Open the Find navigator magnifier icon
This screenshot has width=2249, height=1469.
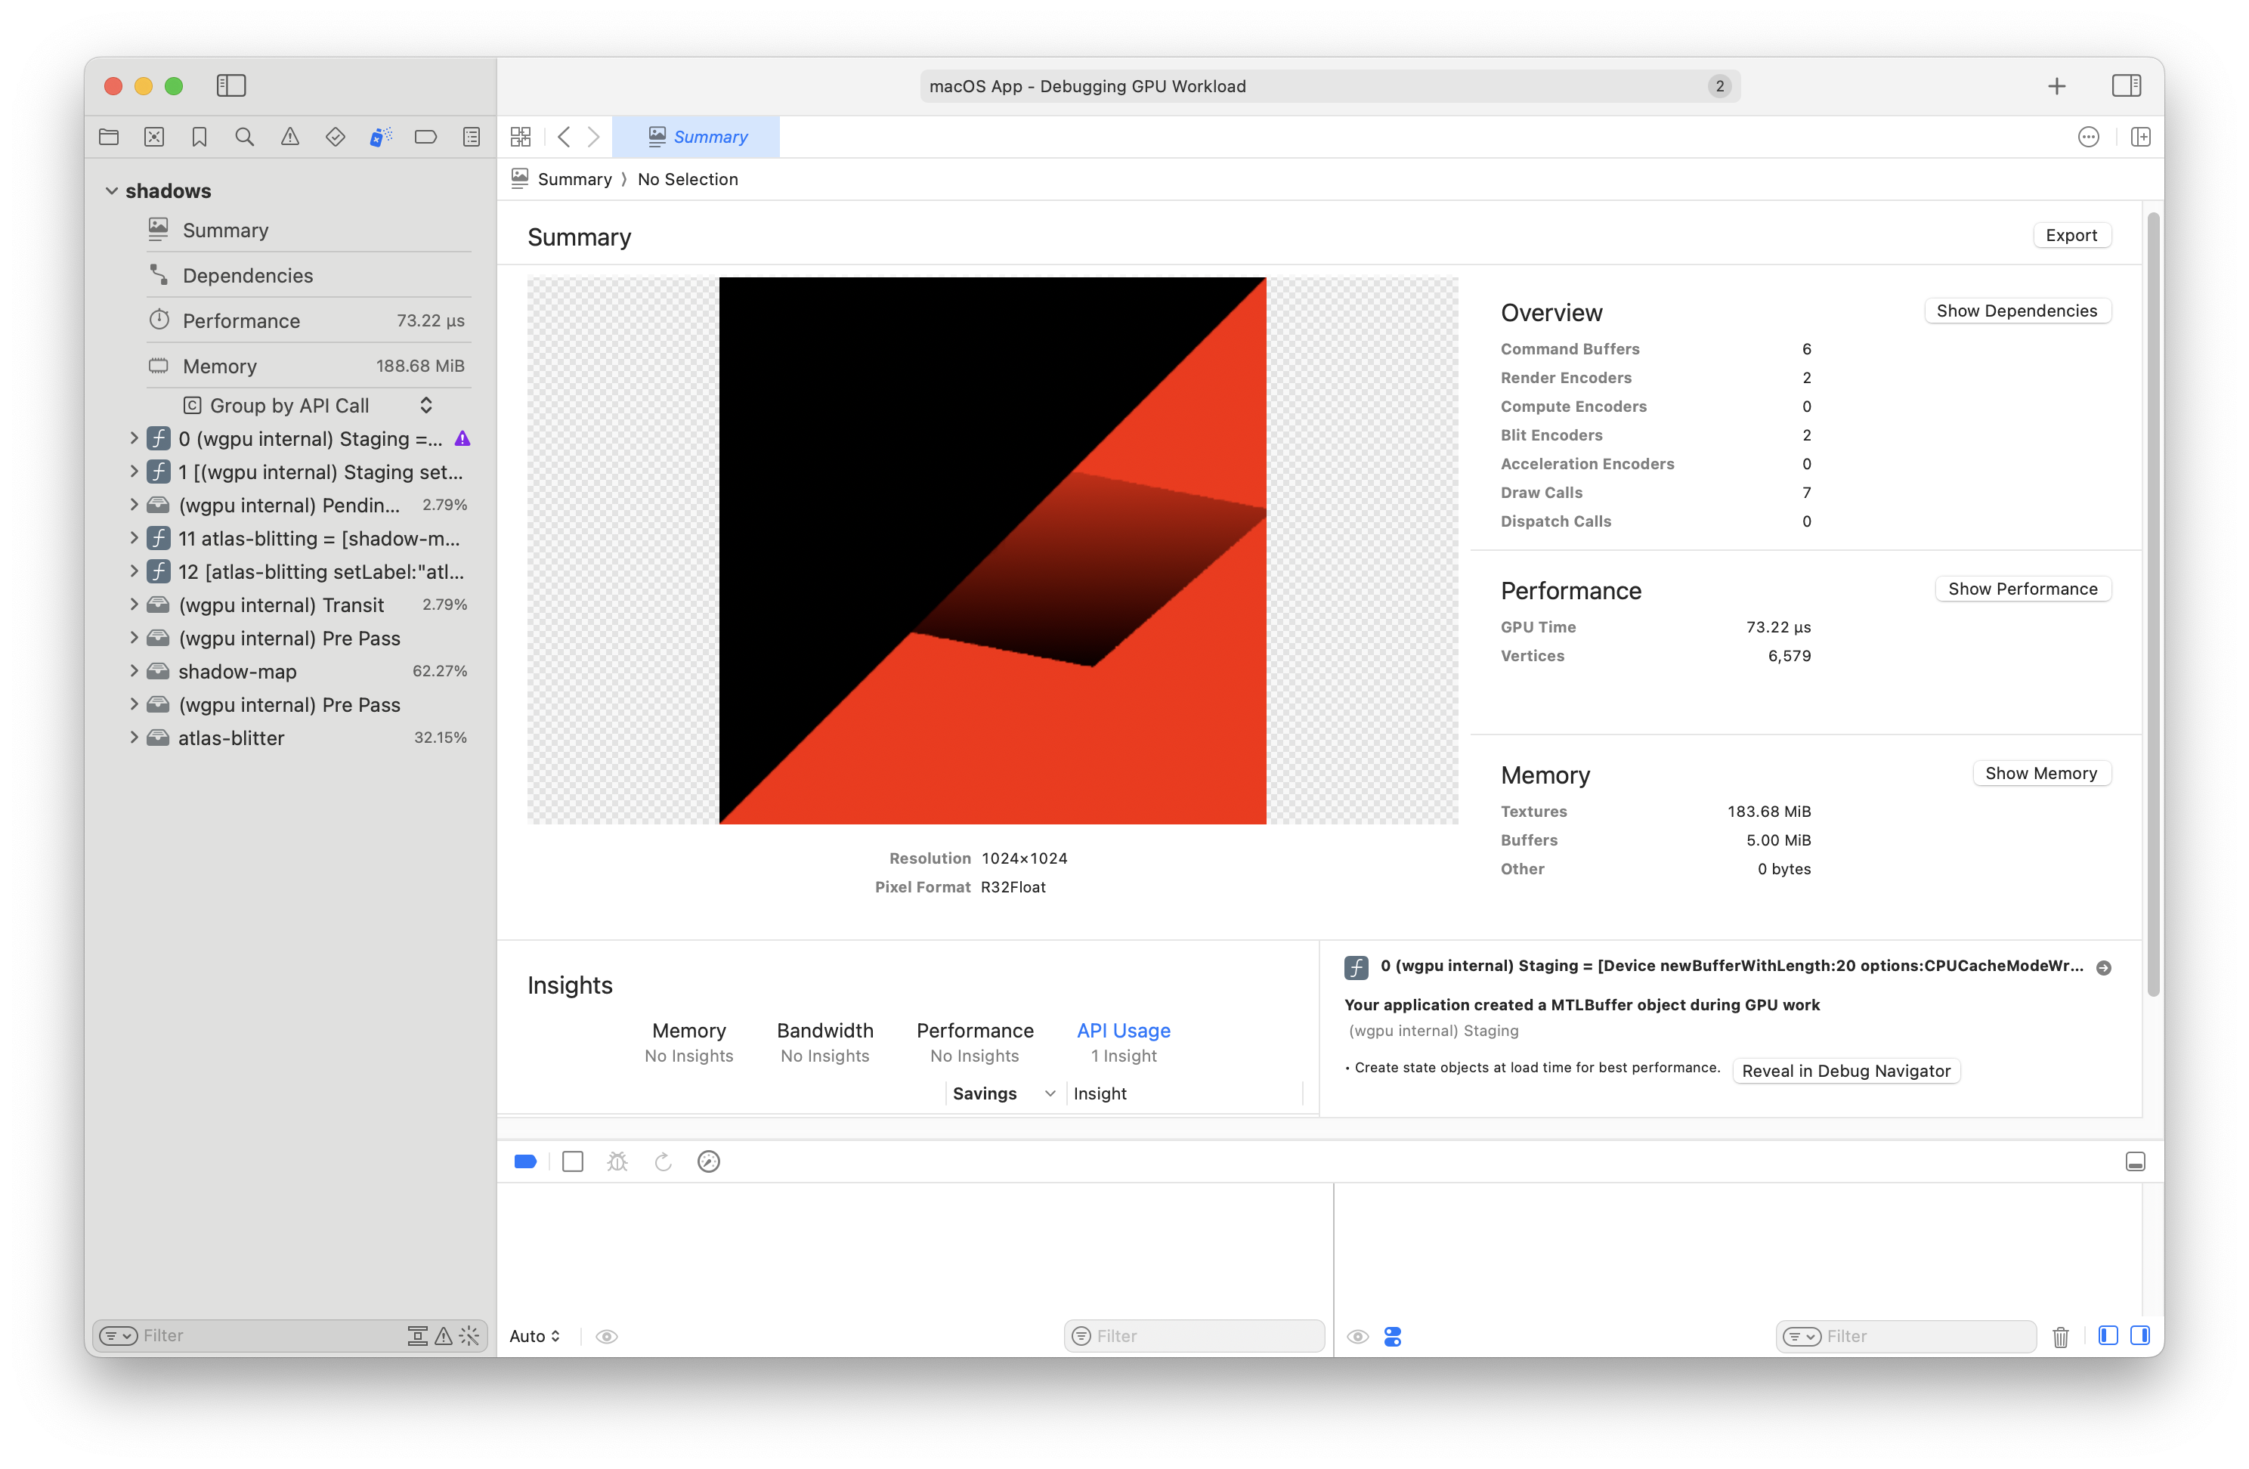click(245, 137)
